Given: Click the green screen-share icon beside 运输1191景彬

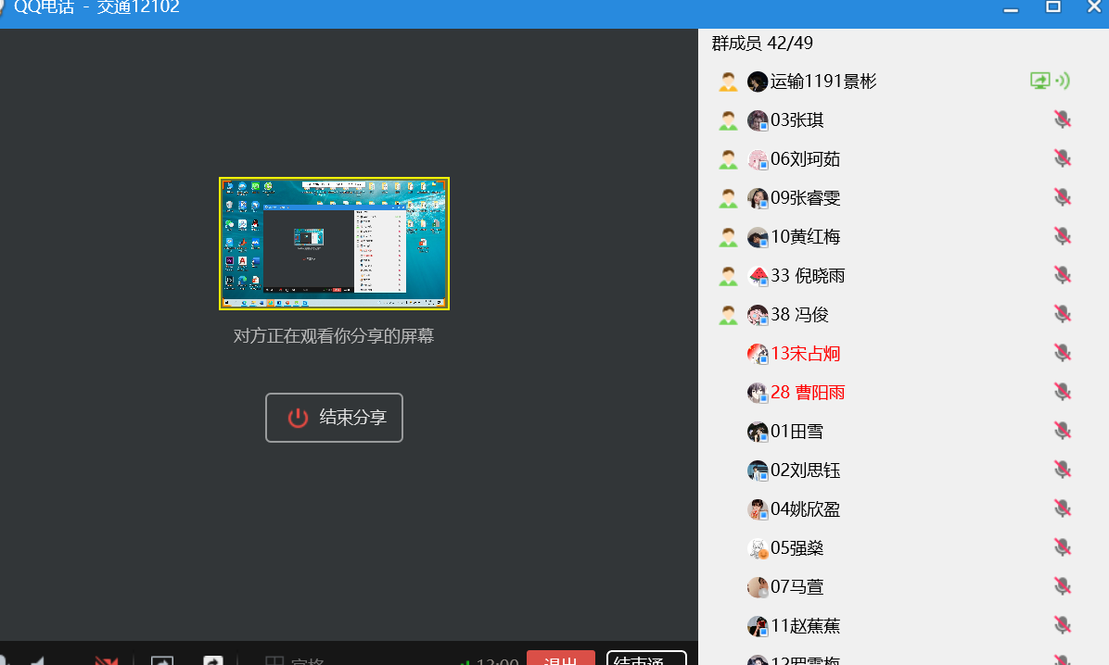Looking at the screenshot, I should point(1040,82).
